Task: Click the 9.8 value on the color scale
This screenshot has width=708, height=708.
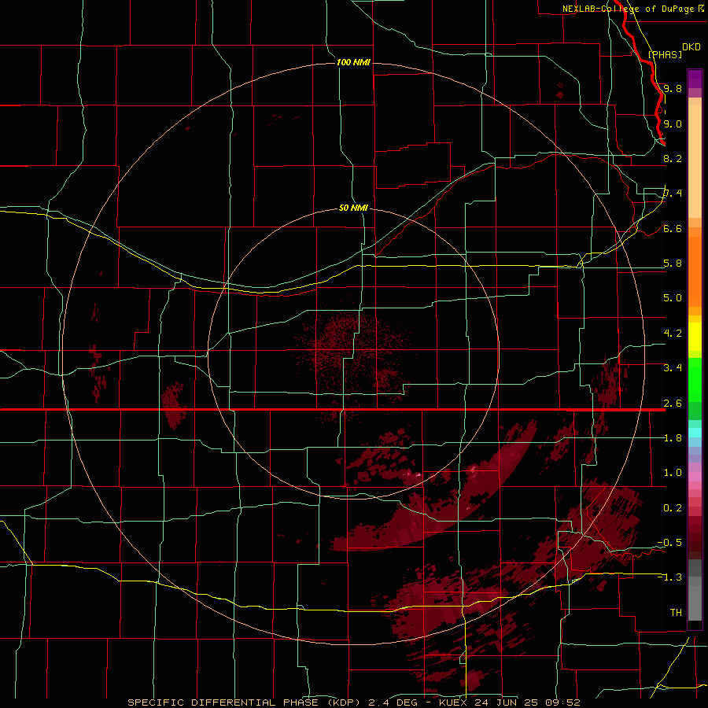Action: click(673, 88)
